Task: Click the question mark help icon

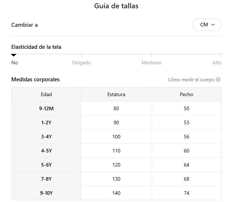Action: click(x=218, y=80)
